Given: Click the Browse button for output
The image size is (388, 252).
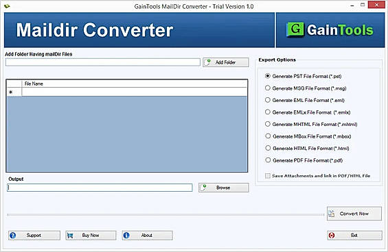Looking at the screenshot, I should tap(223, 188).
